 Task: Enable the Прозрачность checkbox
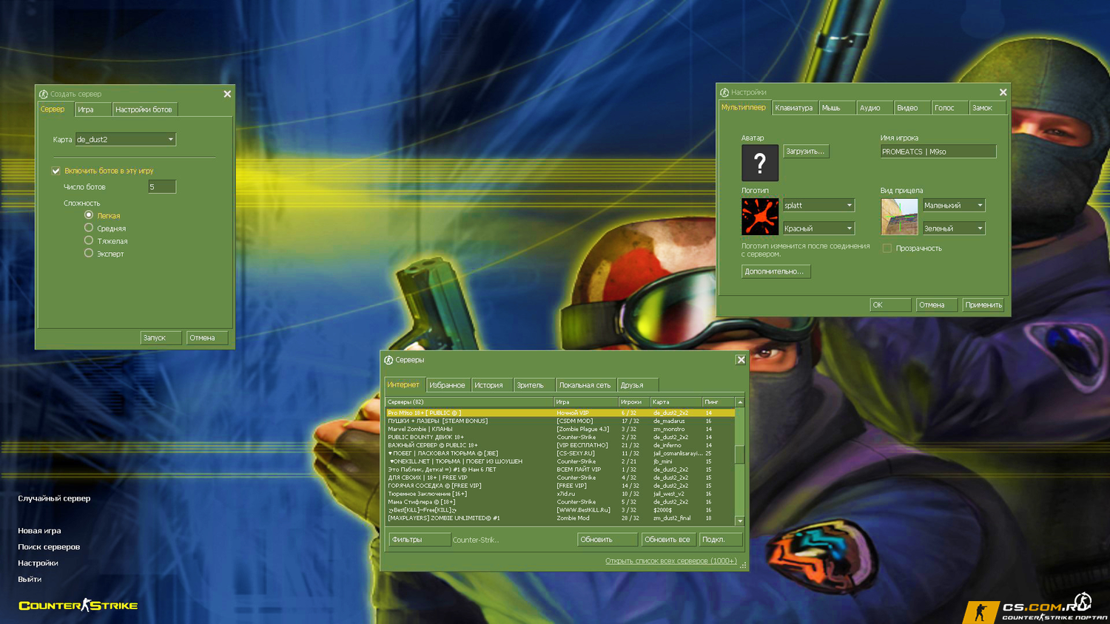[887, 248]
